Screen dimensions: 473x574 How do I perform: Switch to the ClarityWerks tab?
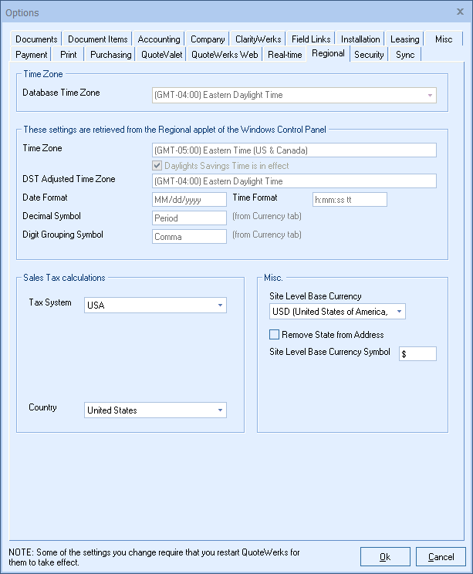click(258, 39)
